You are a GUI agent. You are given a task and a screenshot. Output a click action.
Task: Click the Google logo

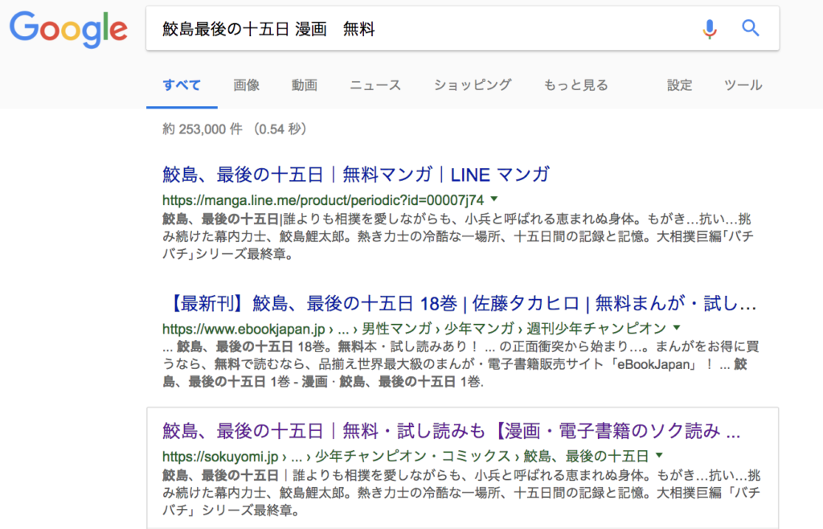pos(69,30)
